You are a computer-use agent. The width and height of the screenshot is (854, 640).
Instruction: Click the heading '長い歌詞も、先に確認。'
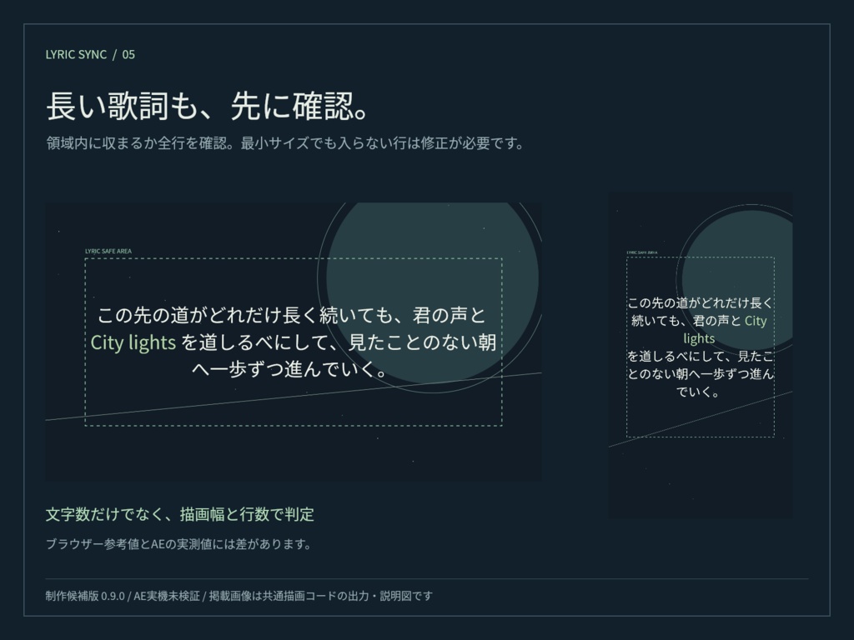point(208,106)
